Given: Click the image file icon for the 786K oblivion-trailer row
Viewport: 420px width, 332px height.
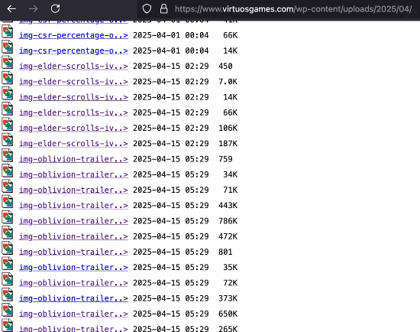Looking at the screenshot, I should point(7,216).
